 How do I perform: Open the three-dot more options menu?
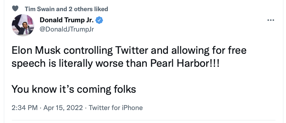pyautogui.click(x=271, y=20)
